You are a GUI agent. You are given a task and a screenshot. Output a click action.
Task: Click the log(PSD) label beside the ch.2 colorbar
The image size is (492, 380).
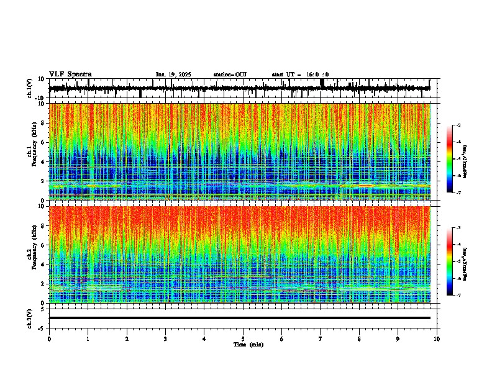pos(465,264)
